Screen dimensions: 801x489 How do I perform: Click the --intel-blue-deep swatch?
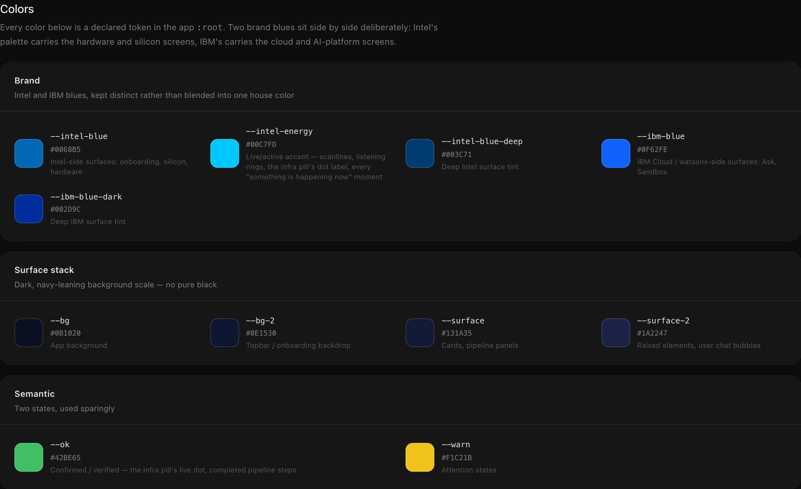tap(420, 153)
